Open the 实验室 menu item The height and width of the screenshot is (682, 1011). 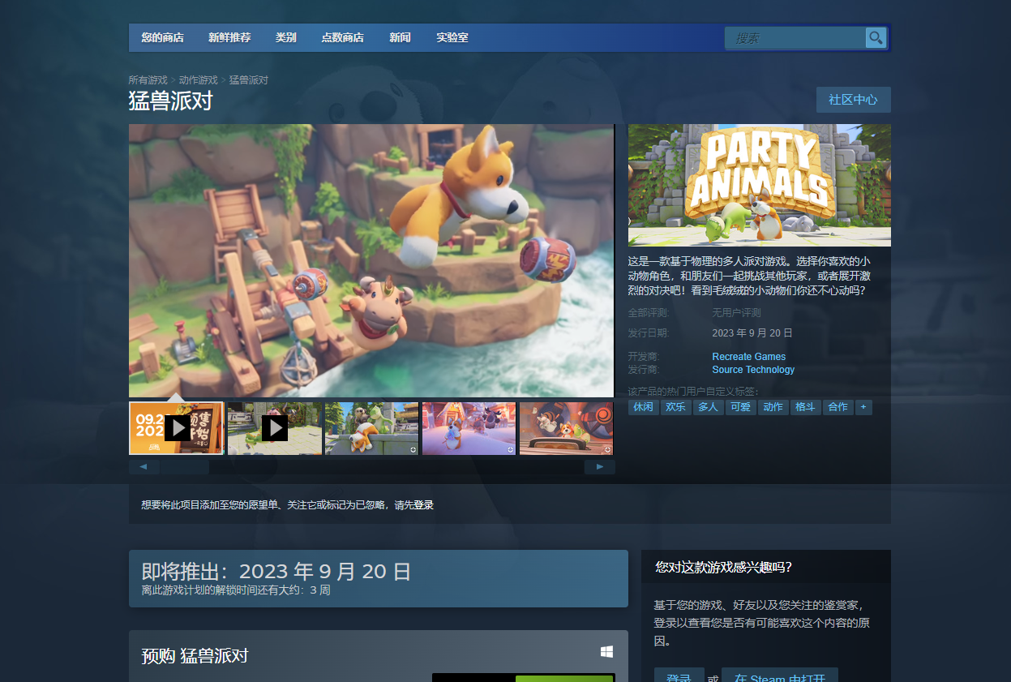click(452, 37)
